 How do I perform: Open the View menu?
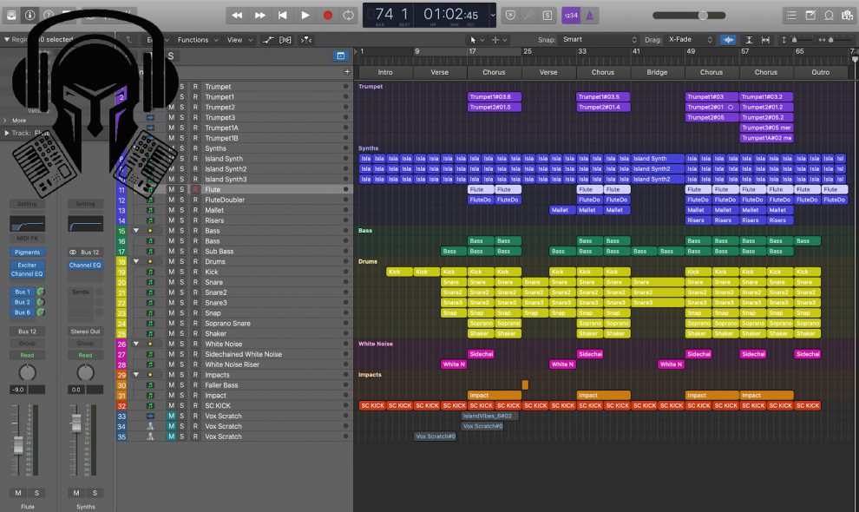pos(239,40)
